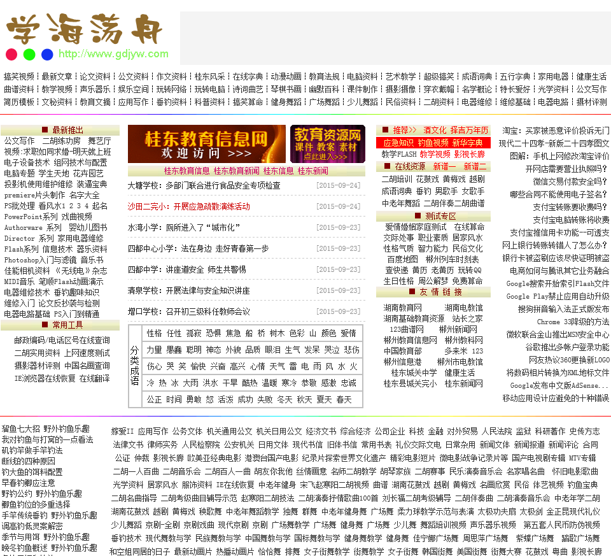Open 增口学校 初三级科任教师会议 article
611x556 pixels.
click(189, 312)
